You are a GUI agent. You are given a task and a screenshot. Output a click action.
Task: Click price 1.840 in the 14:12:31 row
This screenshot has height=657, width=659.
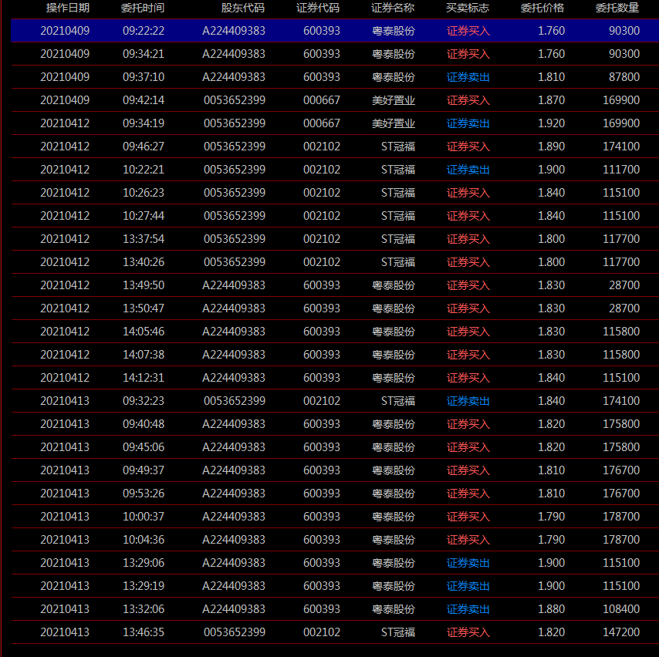552,377
